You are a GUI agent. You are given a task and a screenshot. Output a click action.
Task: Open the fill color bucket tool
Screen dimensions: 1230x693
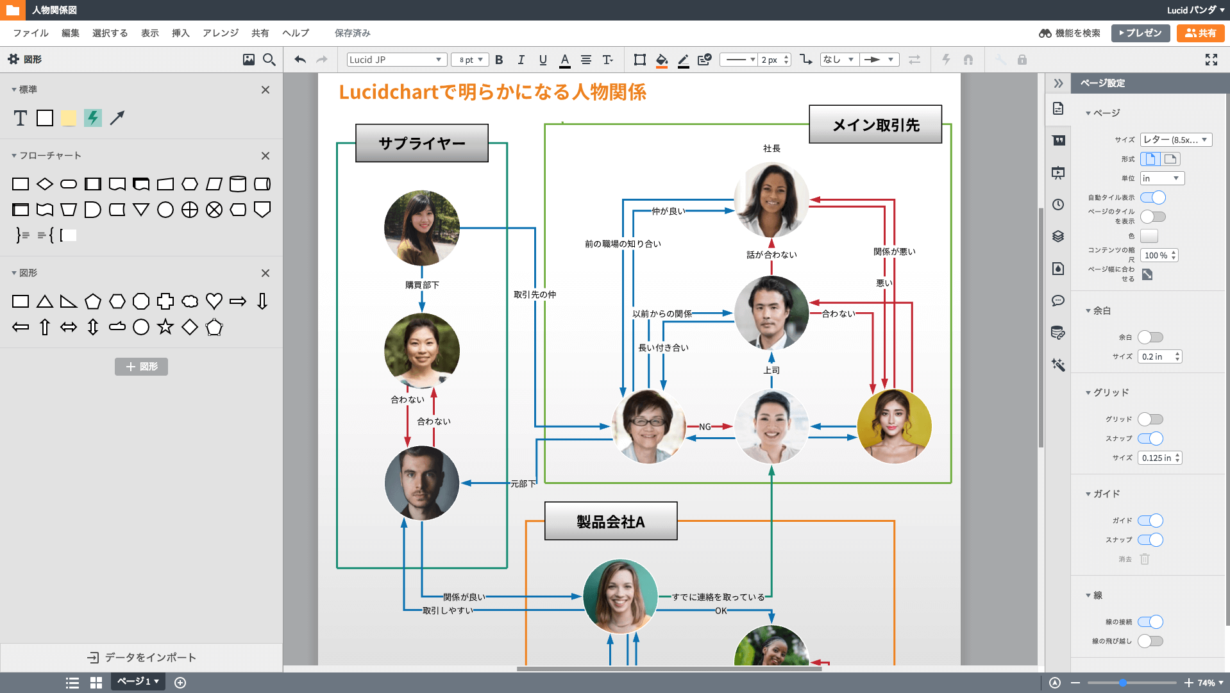tap(662, 60)
